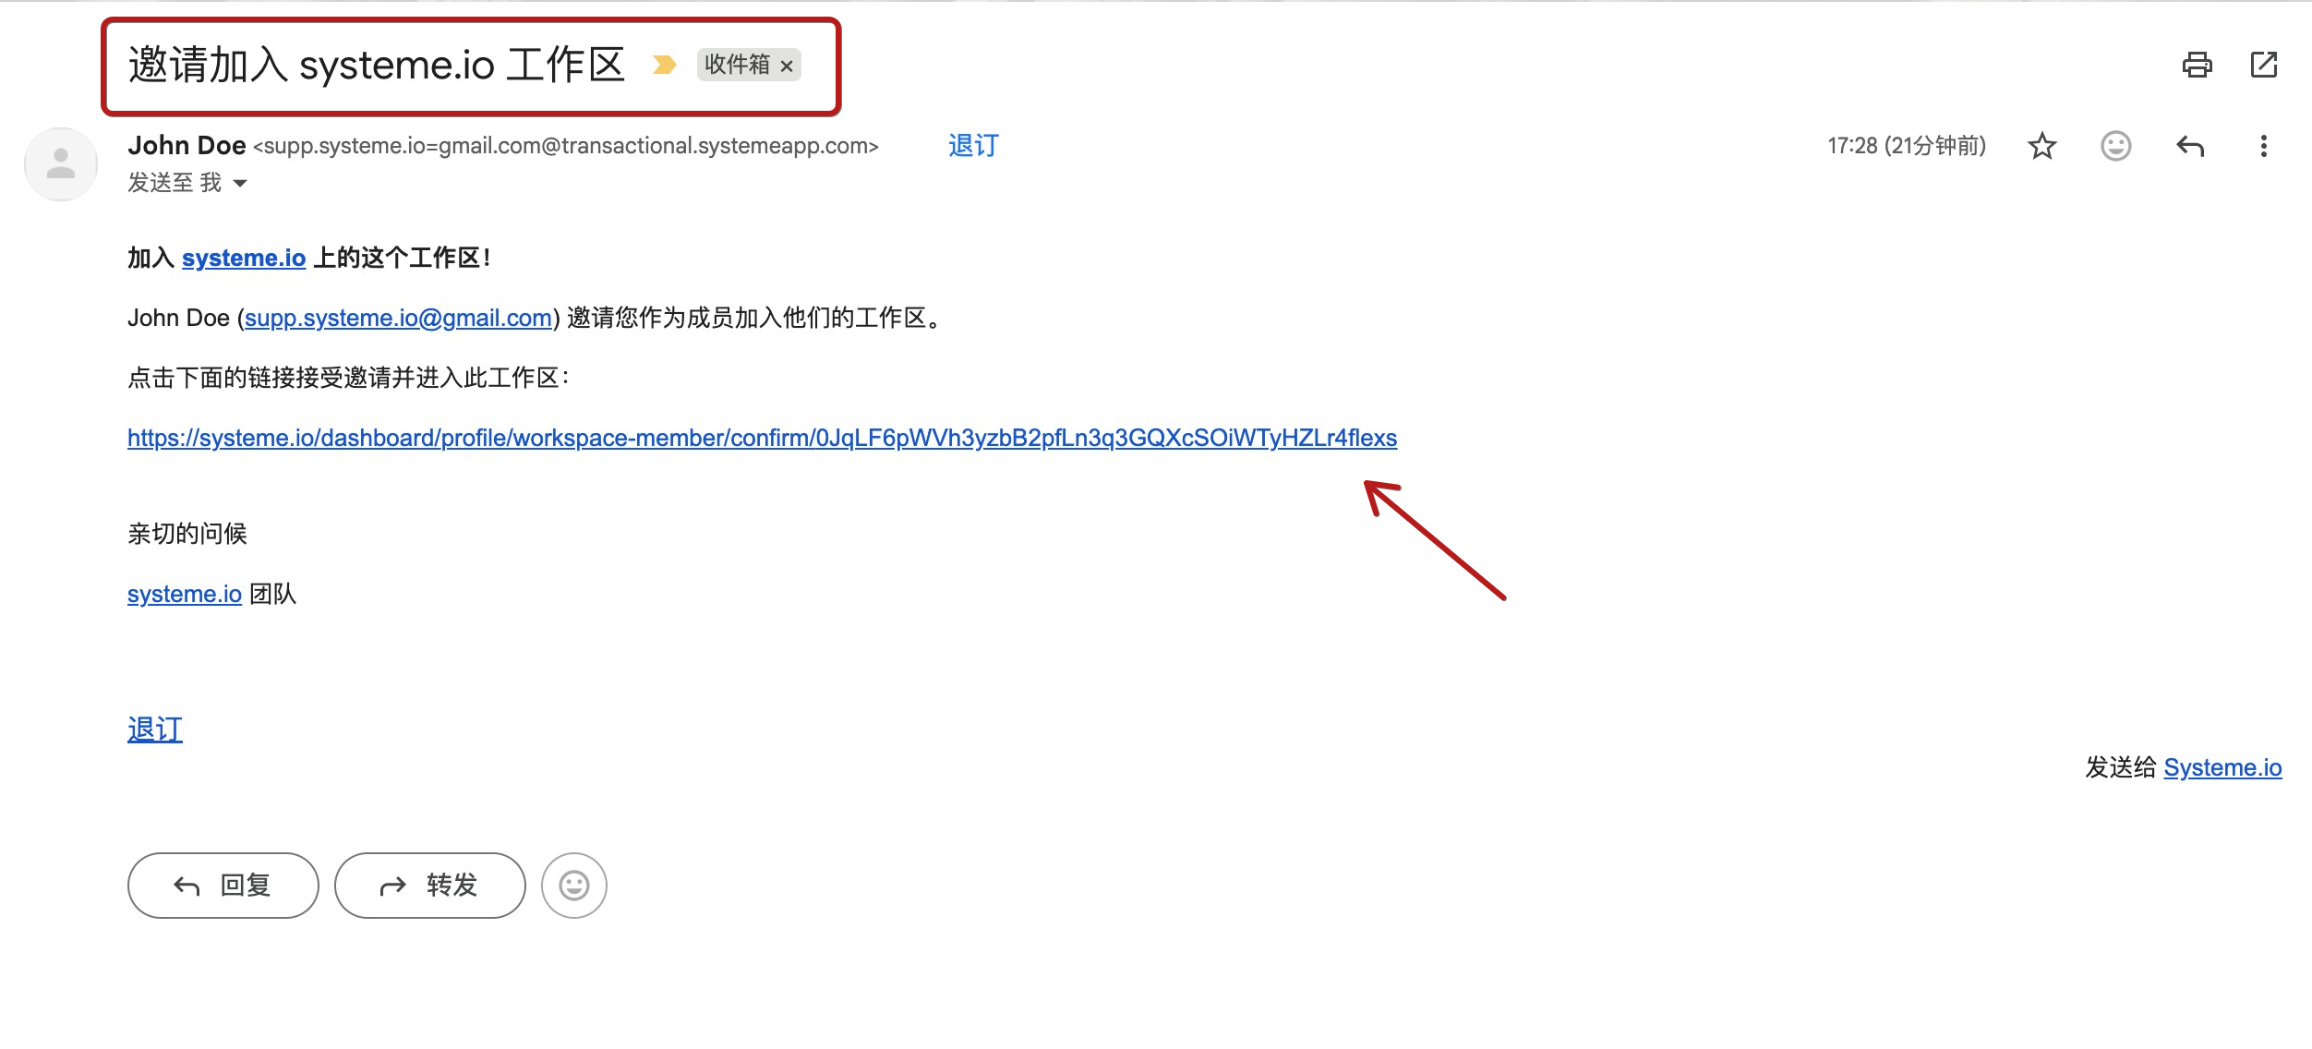Click the reply arrow icon in header

2189,146
